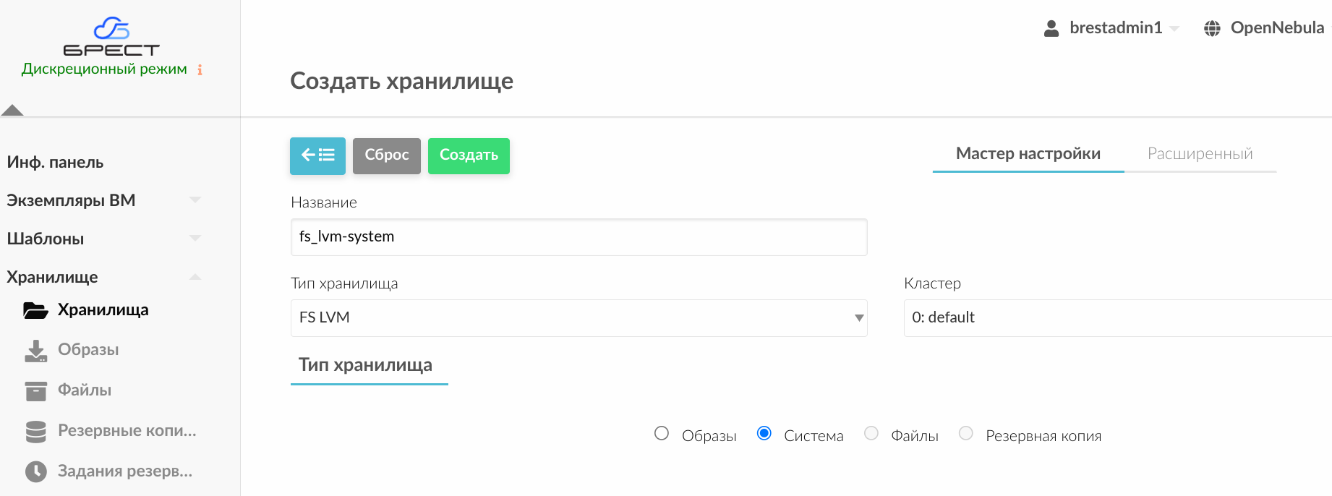The width and height of the screenshot is (1332, 496).
Task: Switch to the Расширенный tab
Action: pyautogui.click(x=1200, y=154)
